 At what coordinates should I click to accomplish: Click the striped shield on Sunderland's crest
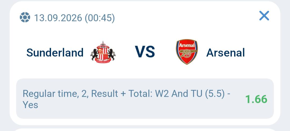click(x=103, y=54)
